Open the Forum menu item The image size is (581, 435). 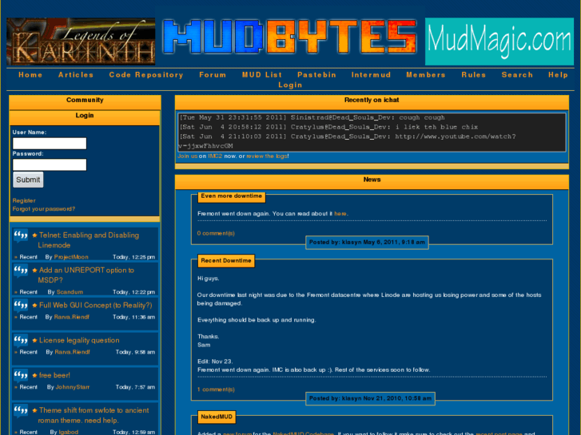point(213,75)
